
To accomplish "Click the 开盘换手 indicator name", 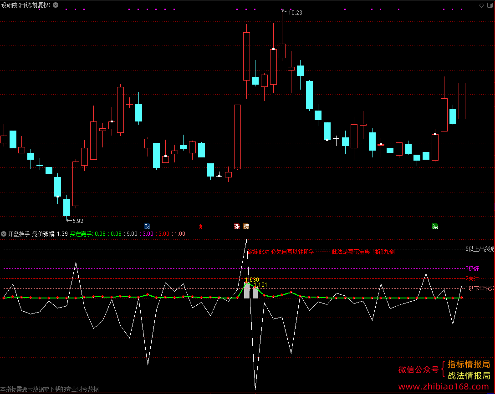I will 19,234.
